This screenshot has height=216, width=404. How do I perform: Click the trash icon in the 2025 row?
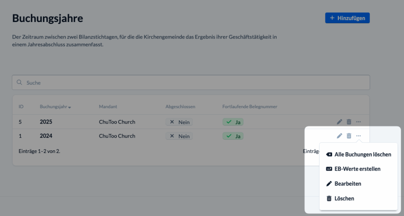[349, 122]
